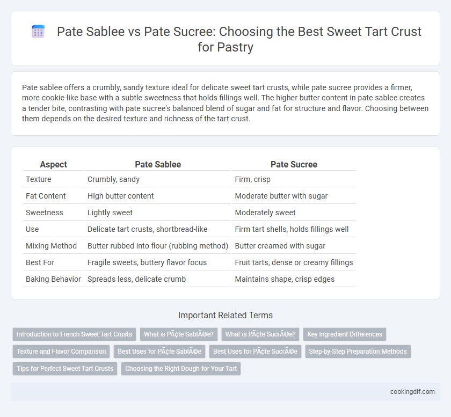Select the Mixing Method table row label

point(51,246)
